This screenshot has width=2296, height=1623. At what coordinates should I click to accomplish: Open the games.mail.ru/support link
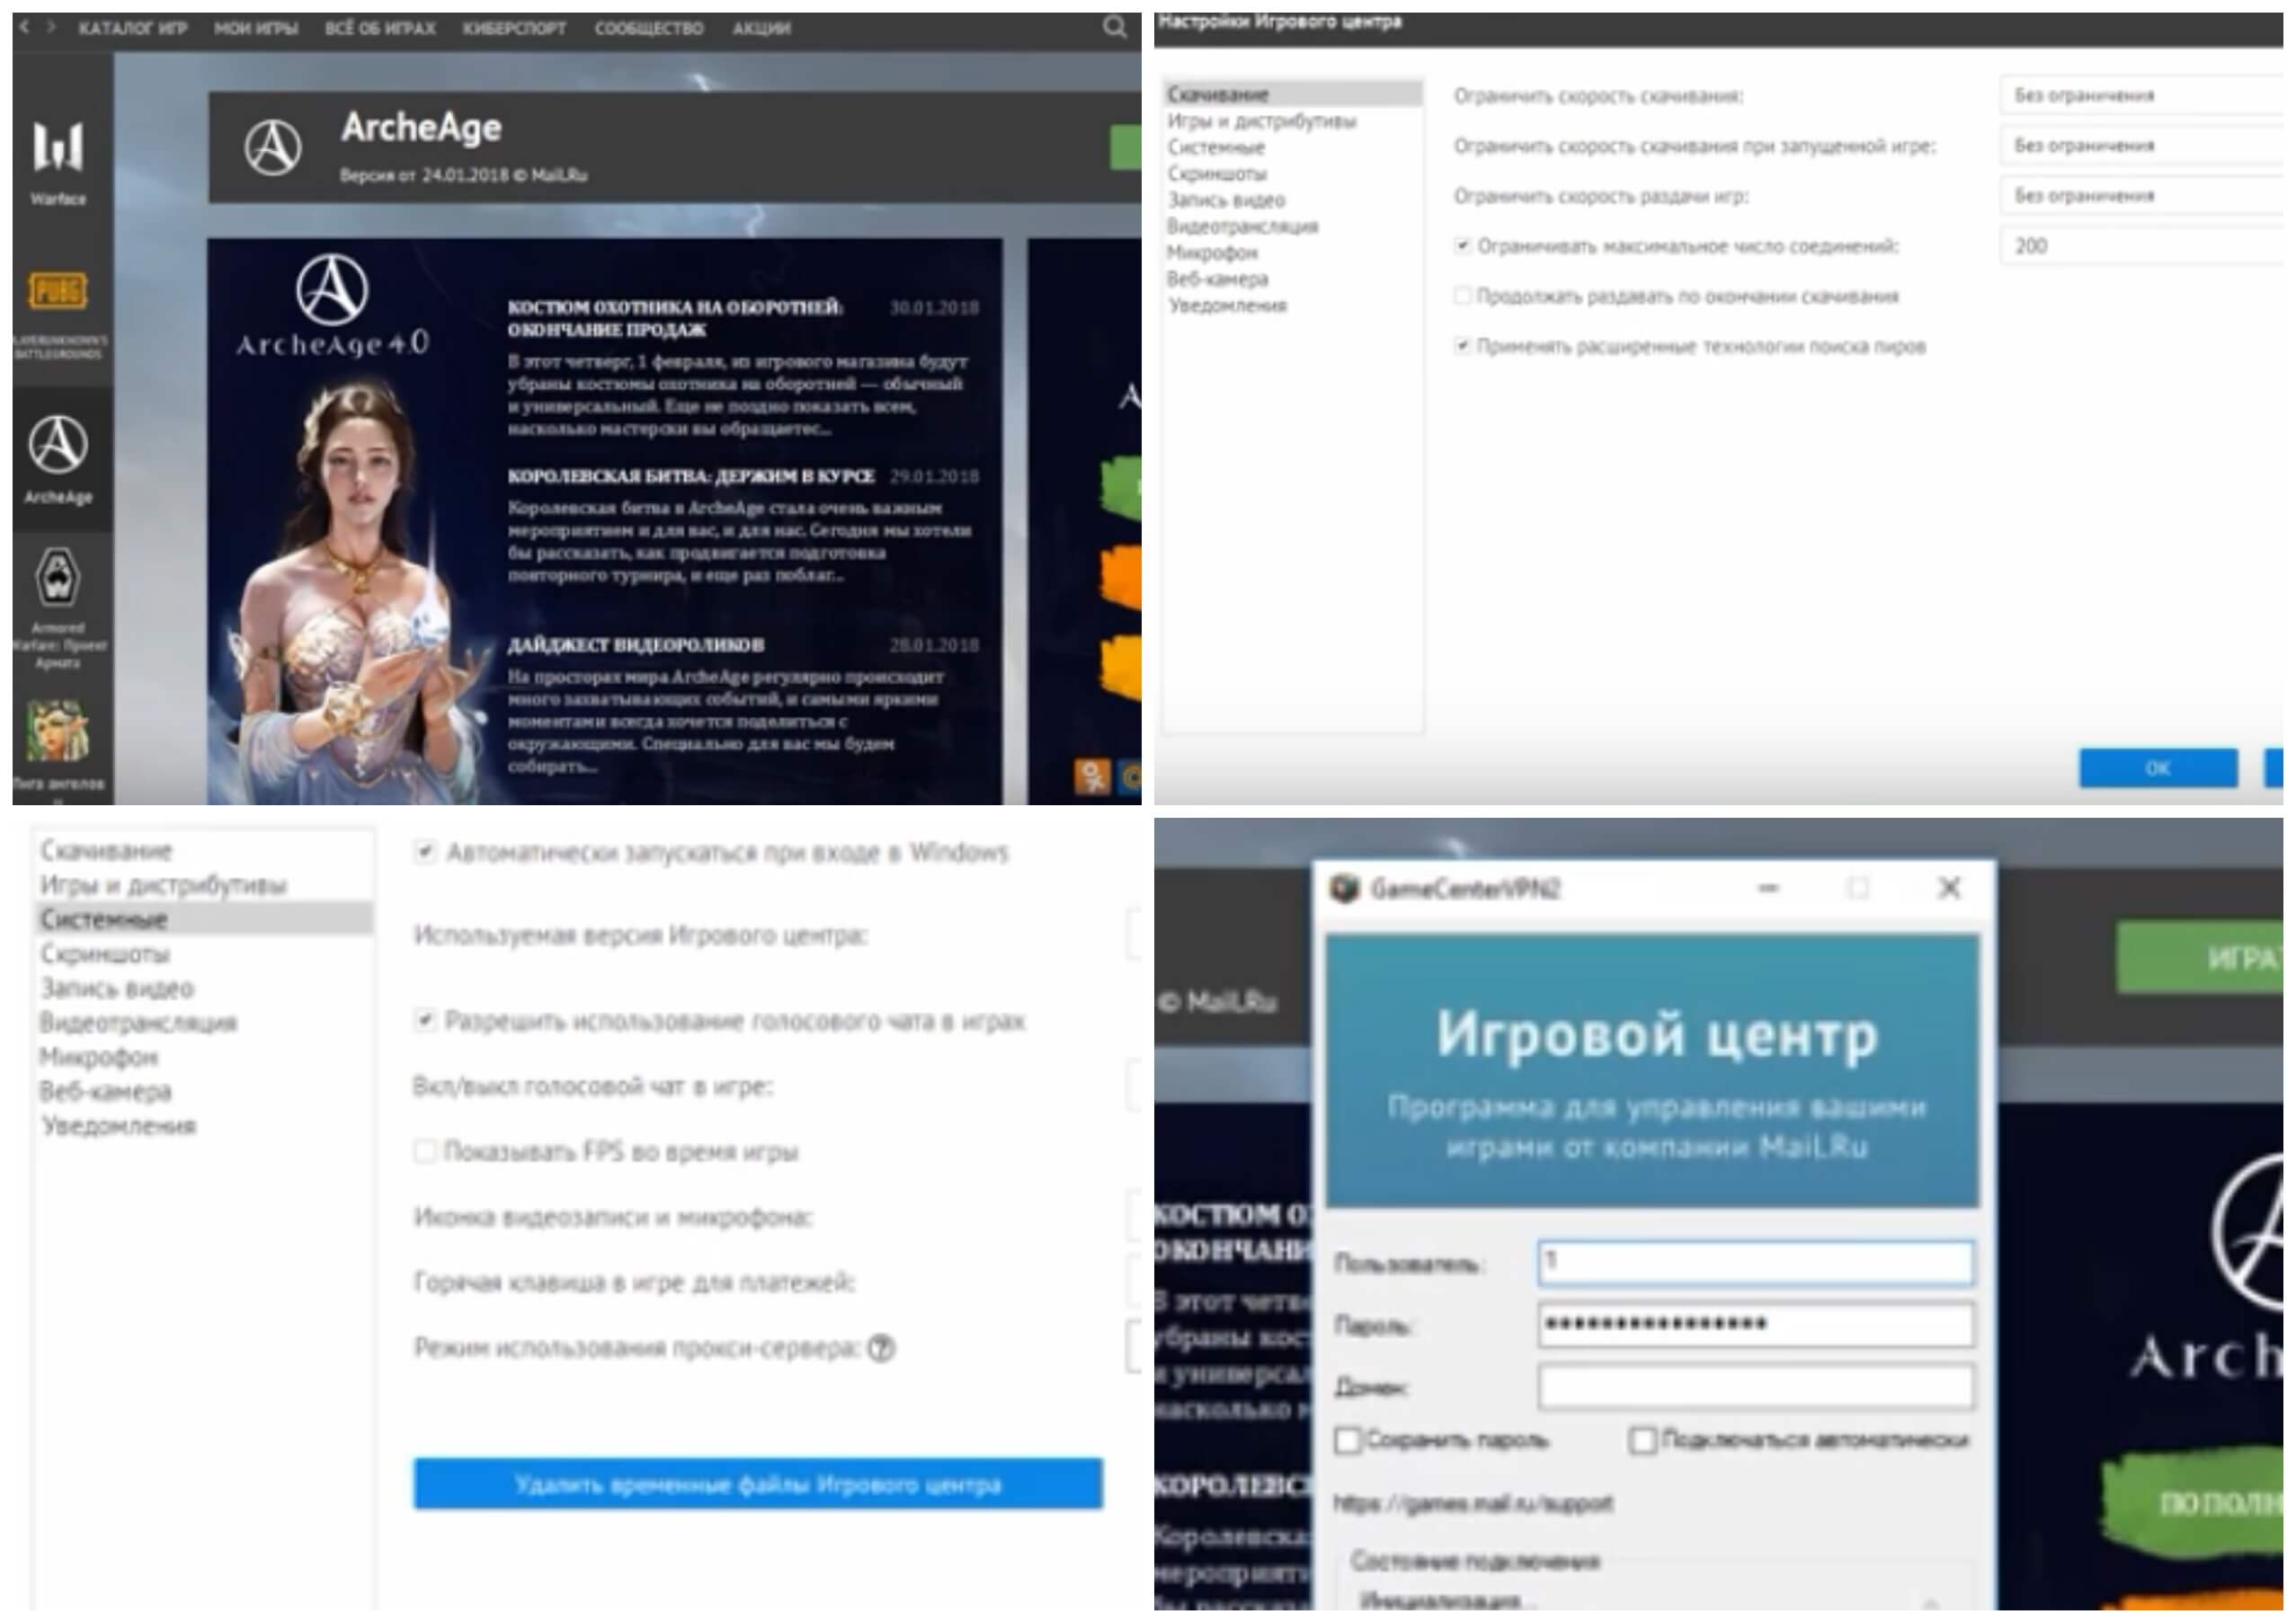pos(1473,1503)
